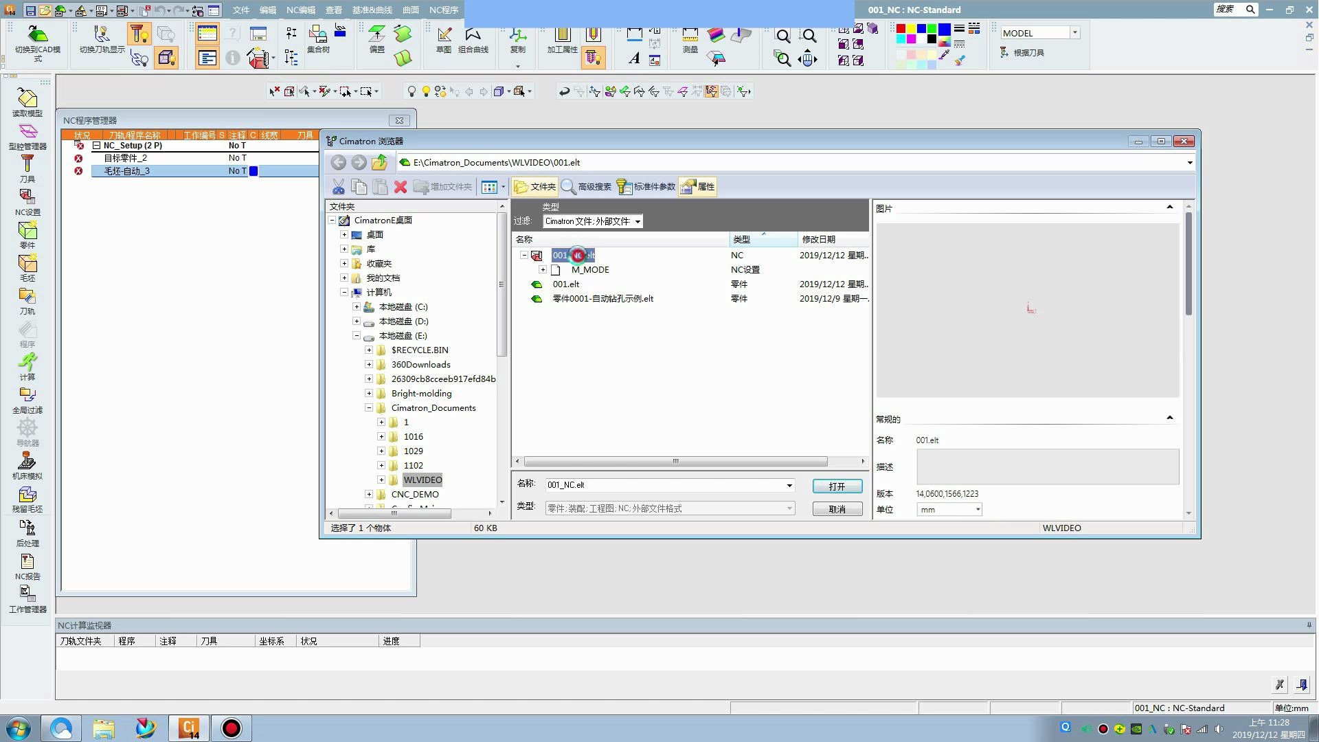Select the WLVIDEO folder in tree

[x=422, y=480]
